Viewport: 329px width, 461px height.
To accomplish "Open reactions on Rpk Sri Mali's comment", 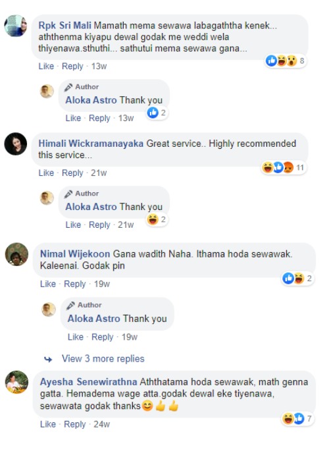I will [285, 61].
